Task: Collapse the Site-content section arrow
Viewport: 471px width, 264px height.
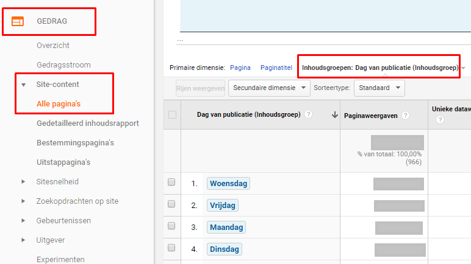Action: (23, 85)
